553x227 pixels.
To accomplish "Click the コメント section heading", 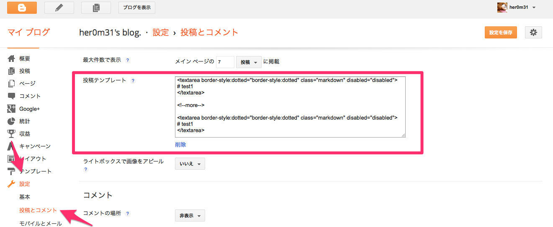I will (98, 195).
